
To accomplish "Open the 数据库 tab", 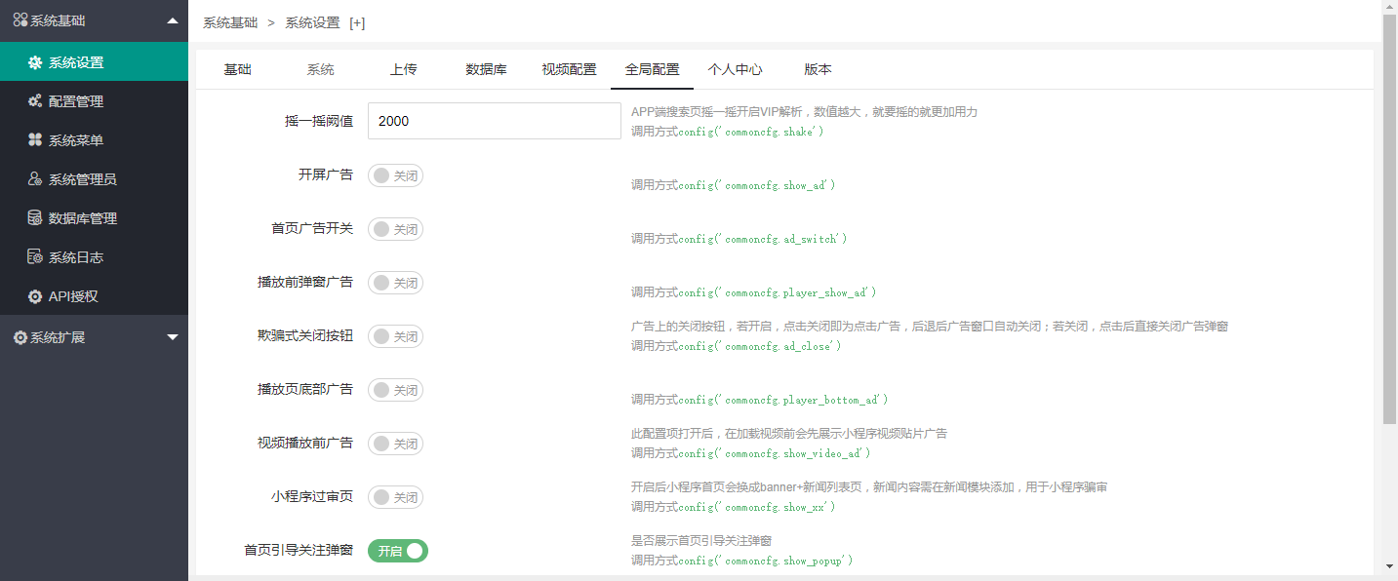I will pos(486,69).
